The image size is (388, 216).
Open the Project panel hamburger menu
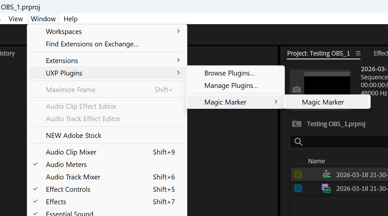click(x=358, y=53)
